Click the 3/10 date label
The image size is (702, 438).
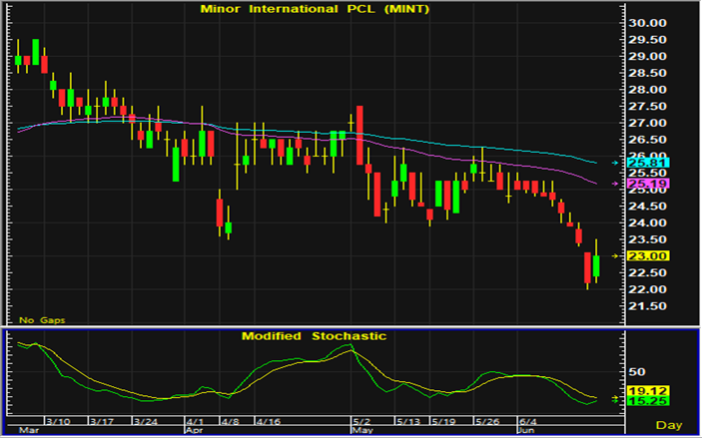[x=58, y=421]
